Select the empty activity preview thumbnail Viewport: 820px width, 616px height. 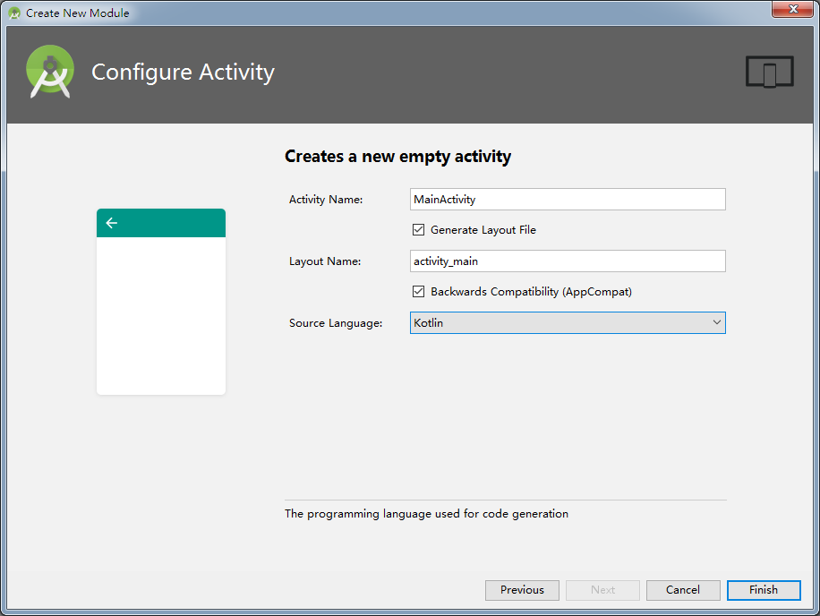161,313
